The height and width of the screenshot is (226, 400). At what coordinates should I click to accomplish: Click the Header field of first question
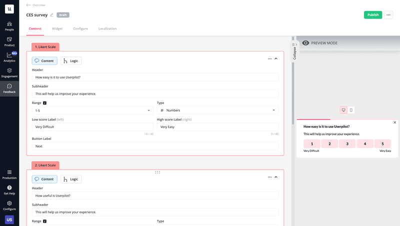(x=155, y=77)
